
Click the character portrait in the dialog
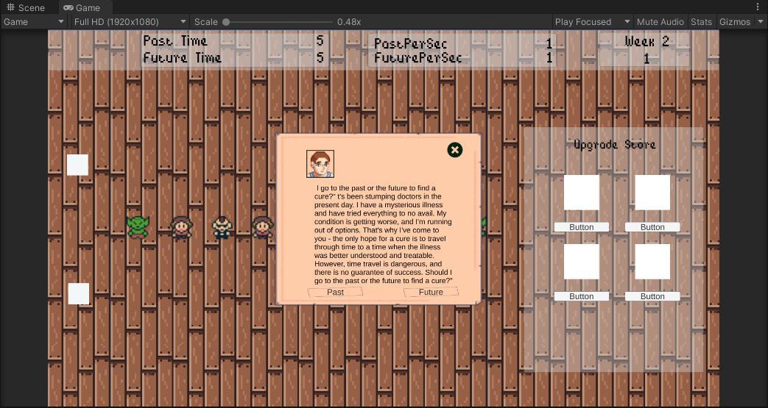(320, 164)
